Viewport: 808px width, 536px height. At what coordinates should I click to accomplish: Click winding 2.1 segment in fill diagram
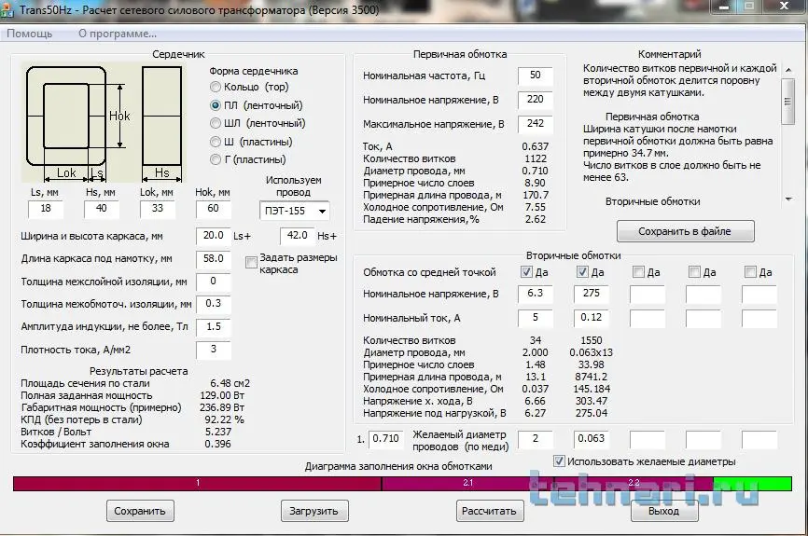click(x=467, y=484)
